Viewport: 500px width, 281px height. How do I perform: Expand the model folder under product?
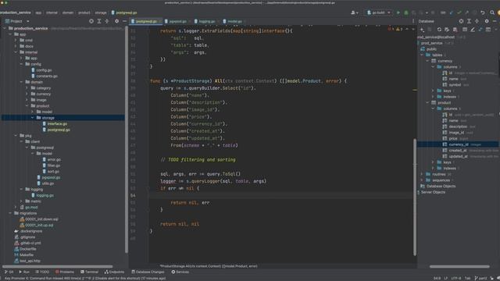[x=32, y=112]
